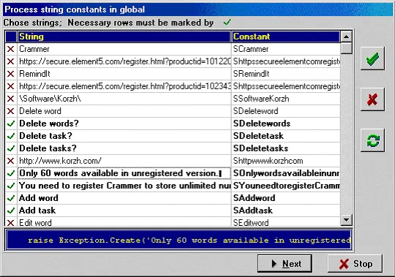
Task: Click the Constant column header
Action: [x=286, y=37]
